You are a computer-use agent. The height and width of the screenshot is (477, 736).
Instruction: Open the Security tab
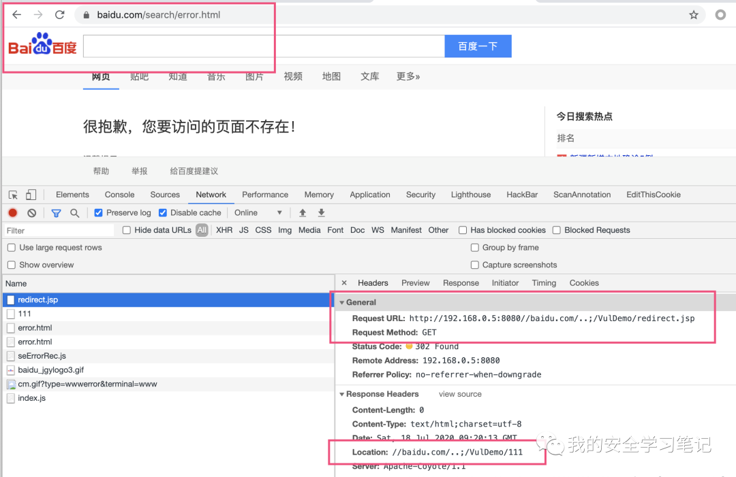[420, 195]
